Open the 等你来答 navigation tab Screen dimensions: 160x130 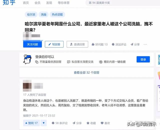(x=64, y=3)
